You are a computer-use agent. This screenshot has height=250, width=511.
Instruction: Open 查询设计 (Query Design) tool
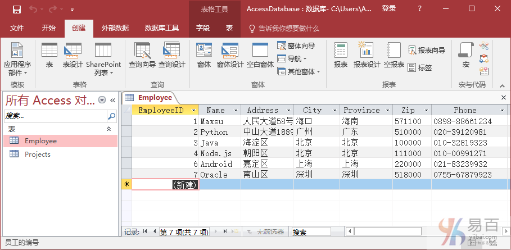pyautogui.click(x=171, y=56)
